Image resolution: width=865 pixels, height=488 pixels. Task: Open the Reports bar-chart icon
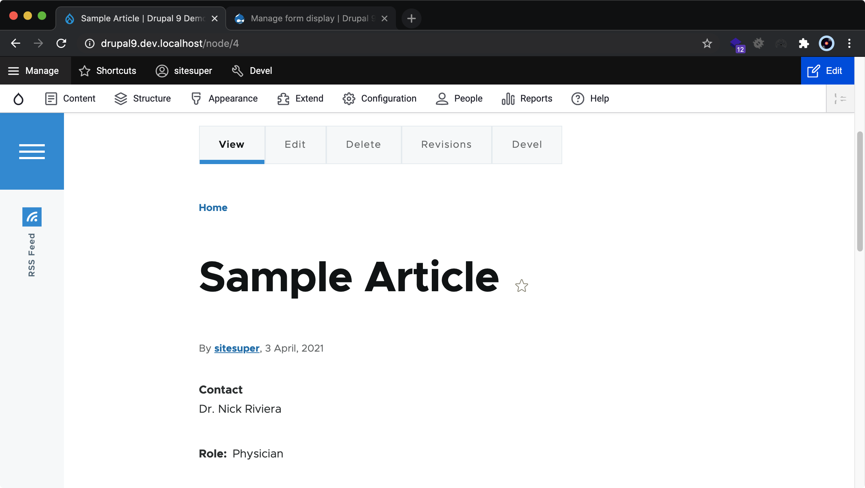click(x=507, y=98)
